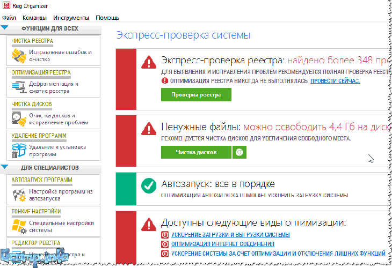Click the registry defragmentation icon
Viewport: 392px width, 268px height.
19,87
